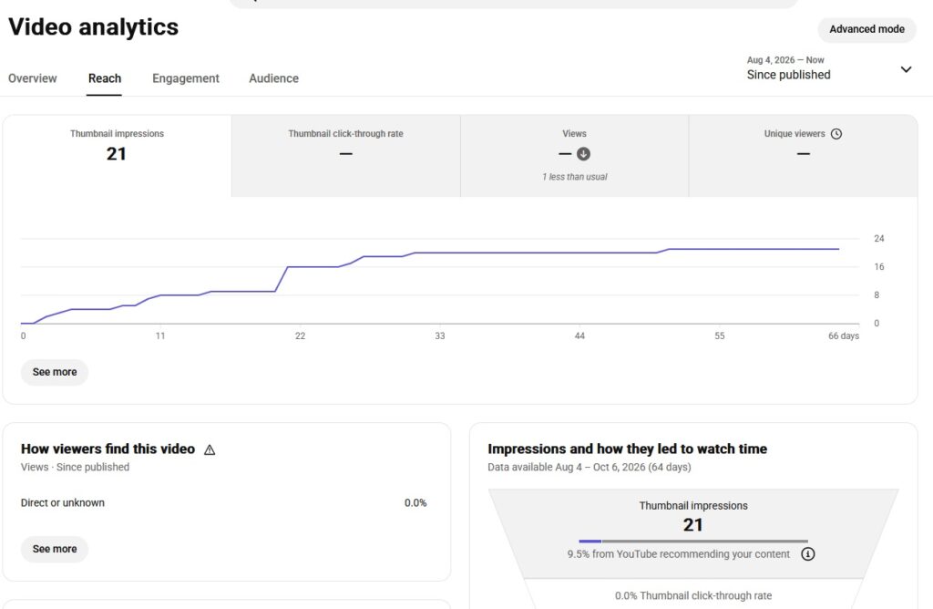Select the Thumbnail impressions metric card

point(118,156)
